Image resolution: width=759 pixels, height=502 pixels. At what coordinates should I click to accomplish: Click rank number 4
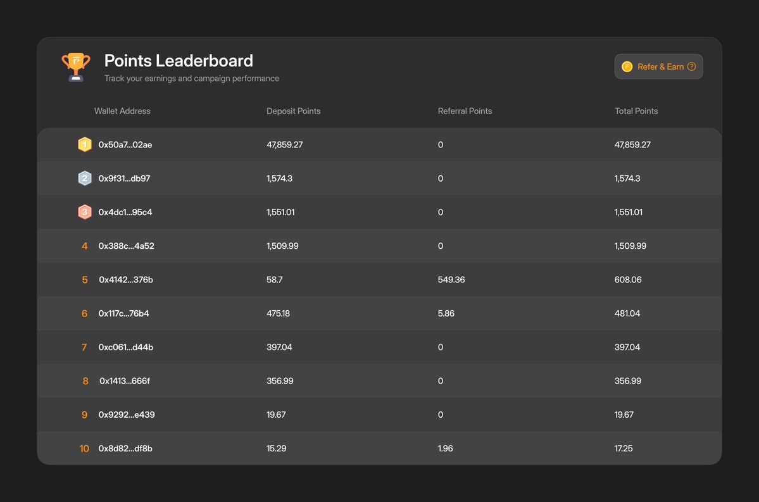point(85,246)
